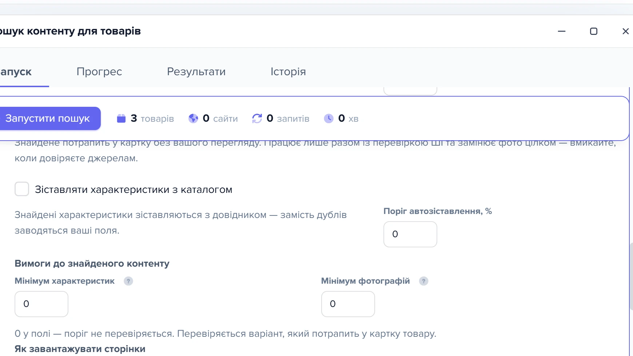Click the '0 запитів' counter text

pyautogui.click(x=288, y=118)
